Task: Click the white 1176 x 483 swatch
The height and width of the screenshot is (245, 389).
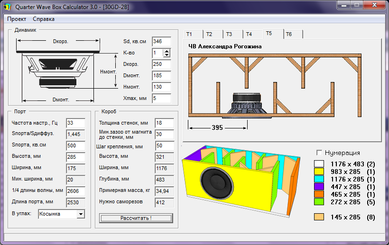Action: tap(319, 164)
